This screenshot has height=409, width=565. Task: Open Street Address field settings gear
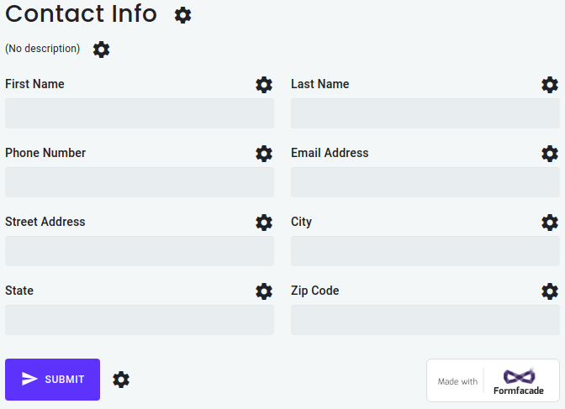(264, 223)
